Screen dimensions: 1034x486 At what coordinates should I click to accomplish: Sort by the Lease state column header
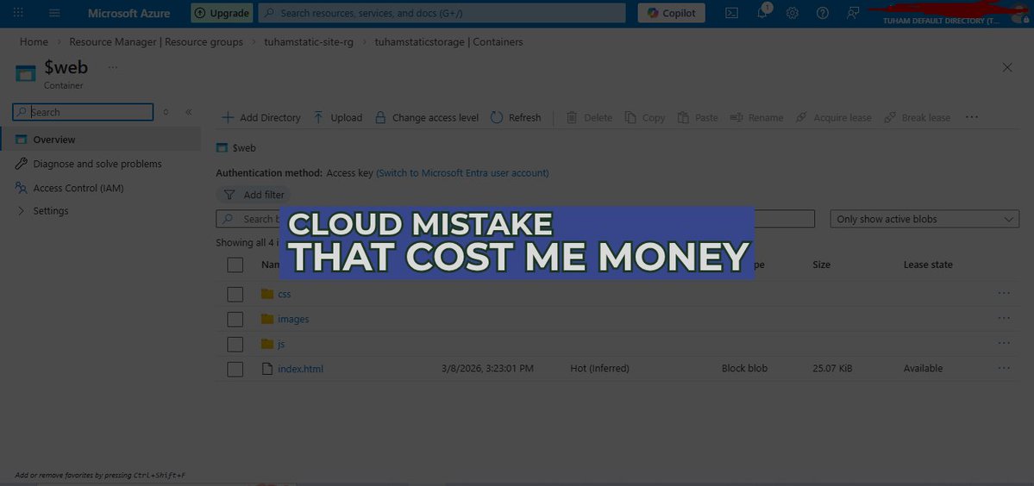[928, 265]
